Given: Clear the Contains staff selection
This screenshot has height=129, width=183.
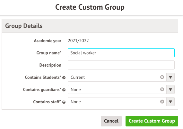Looking at the screenshot, I should [162, 102].
